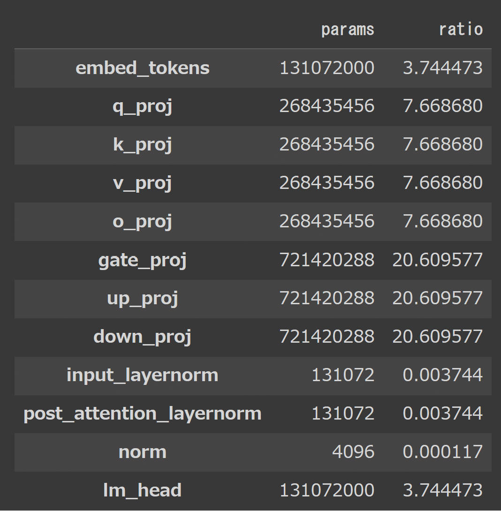Screen dimensions: 501x511
Task: Select the q_proj row label
Action: [143, 106]
